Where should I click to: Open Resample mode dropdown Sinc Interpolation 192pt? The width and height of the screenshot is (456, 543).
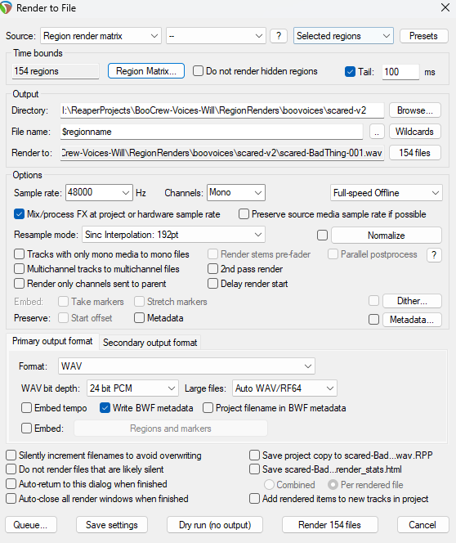pos(174,235)
